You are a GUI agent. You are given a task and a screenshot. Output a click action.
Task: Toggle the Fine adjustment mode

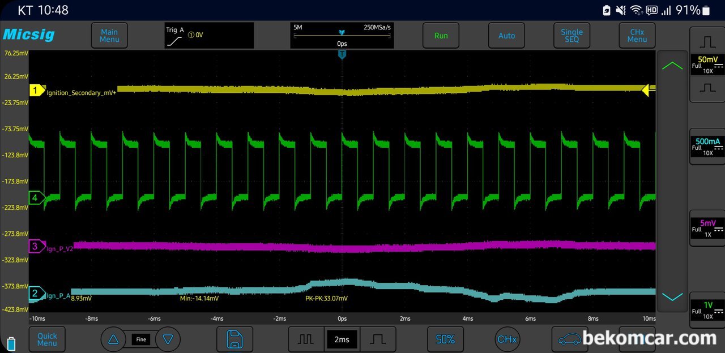click(x=141, y=339)
